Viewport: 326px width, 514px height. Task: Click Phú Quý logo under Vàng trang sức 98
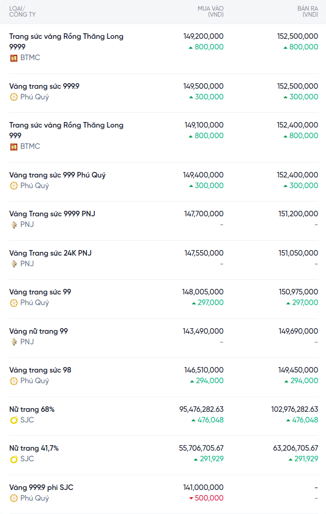click(14, 381)
